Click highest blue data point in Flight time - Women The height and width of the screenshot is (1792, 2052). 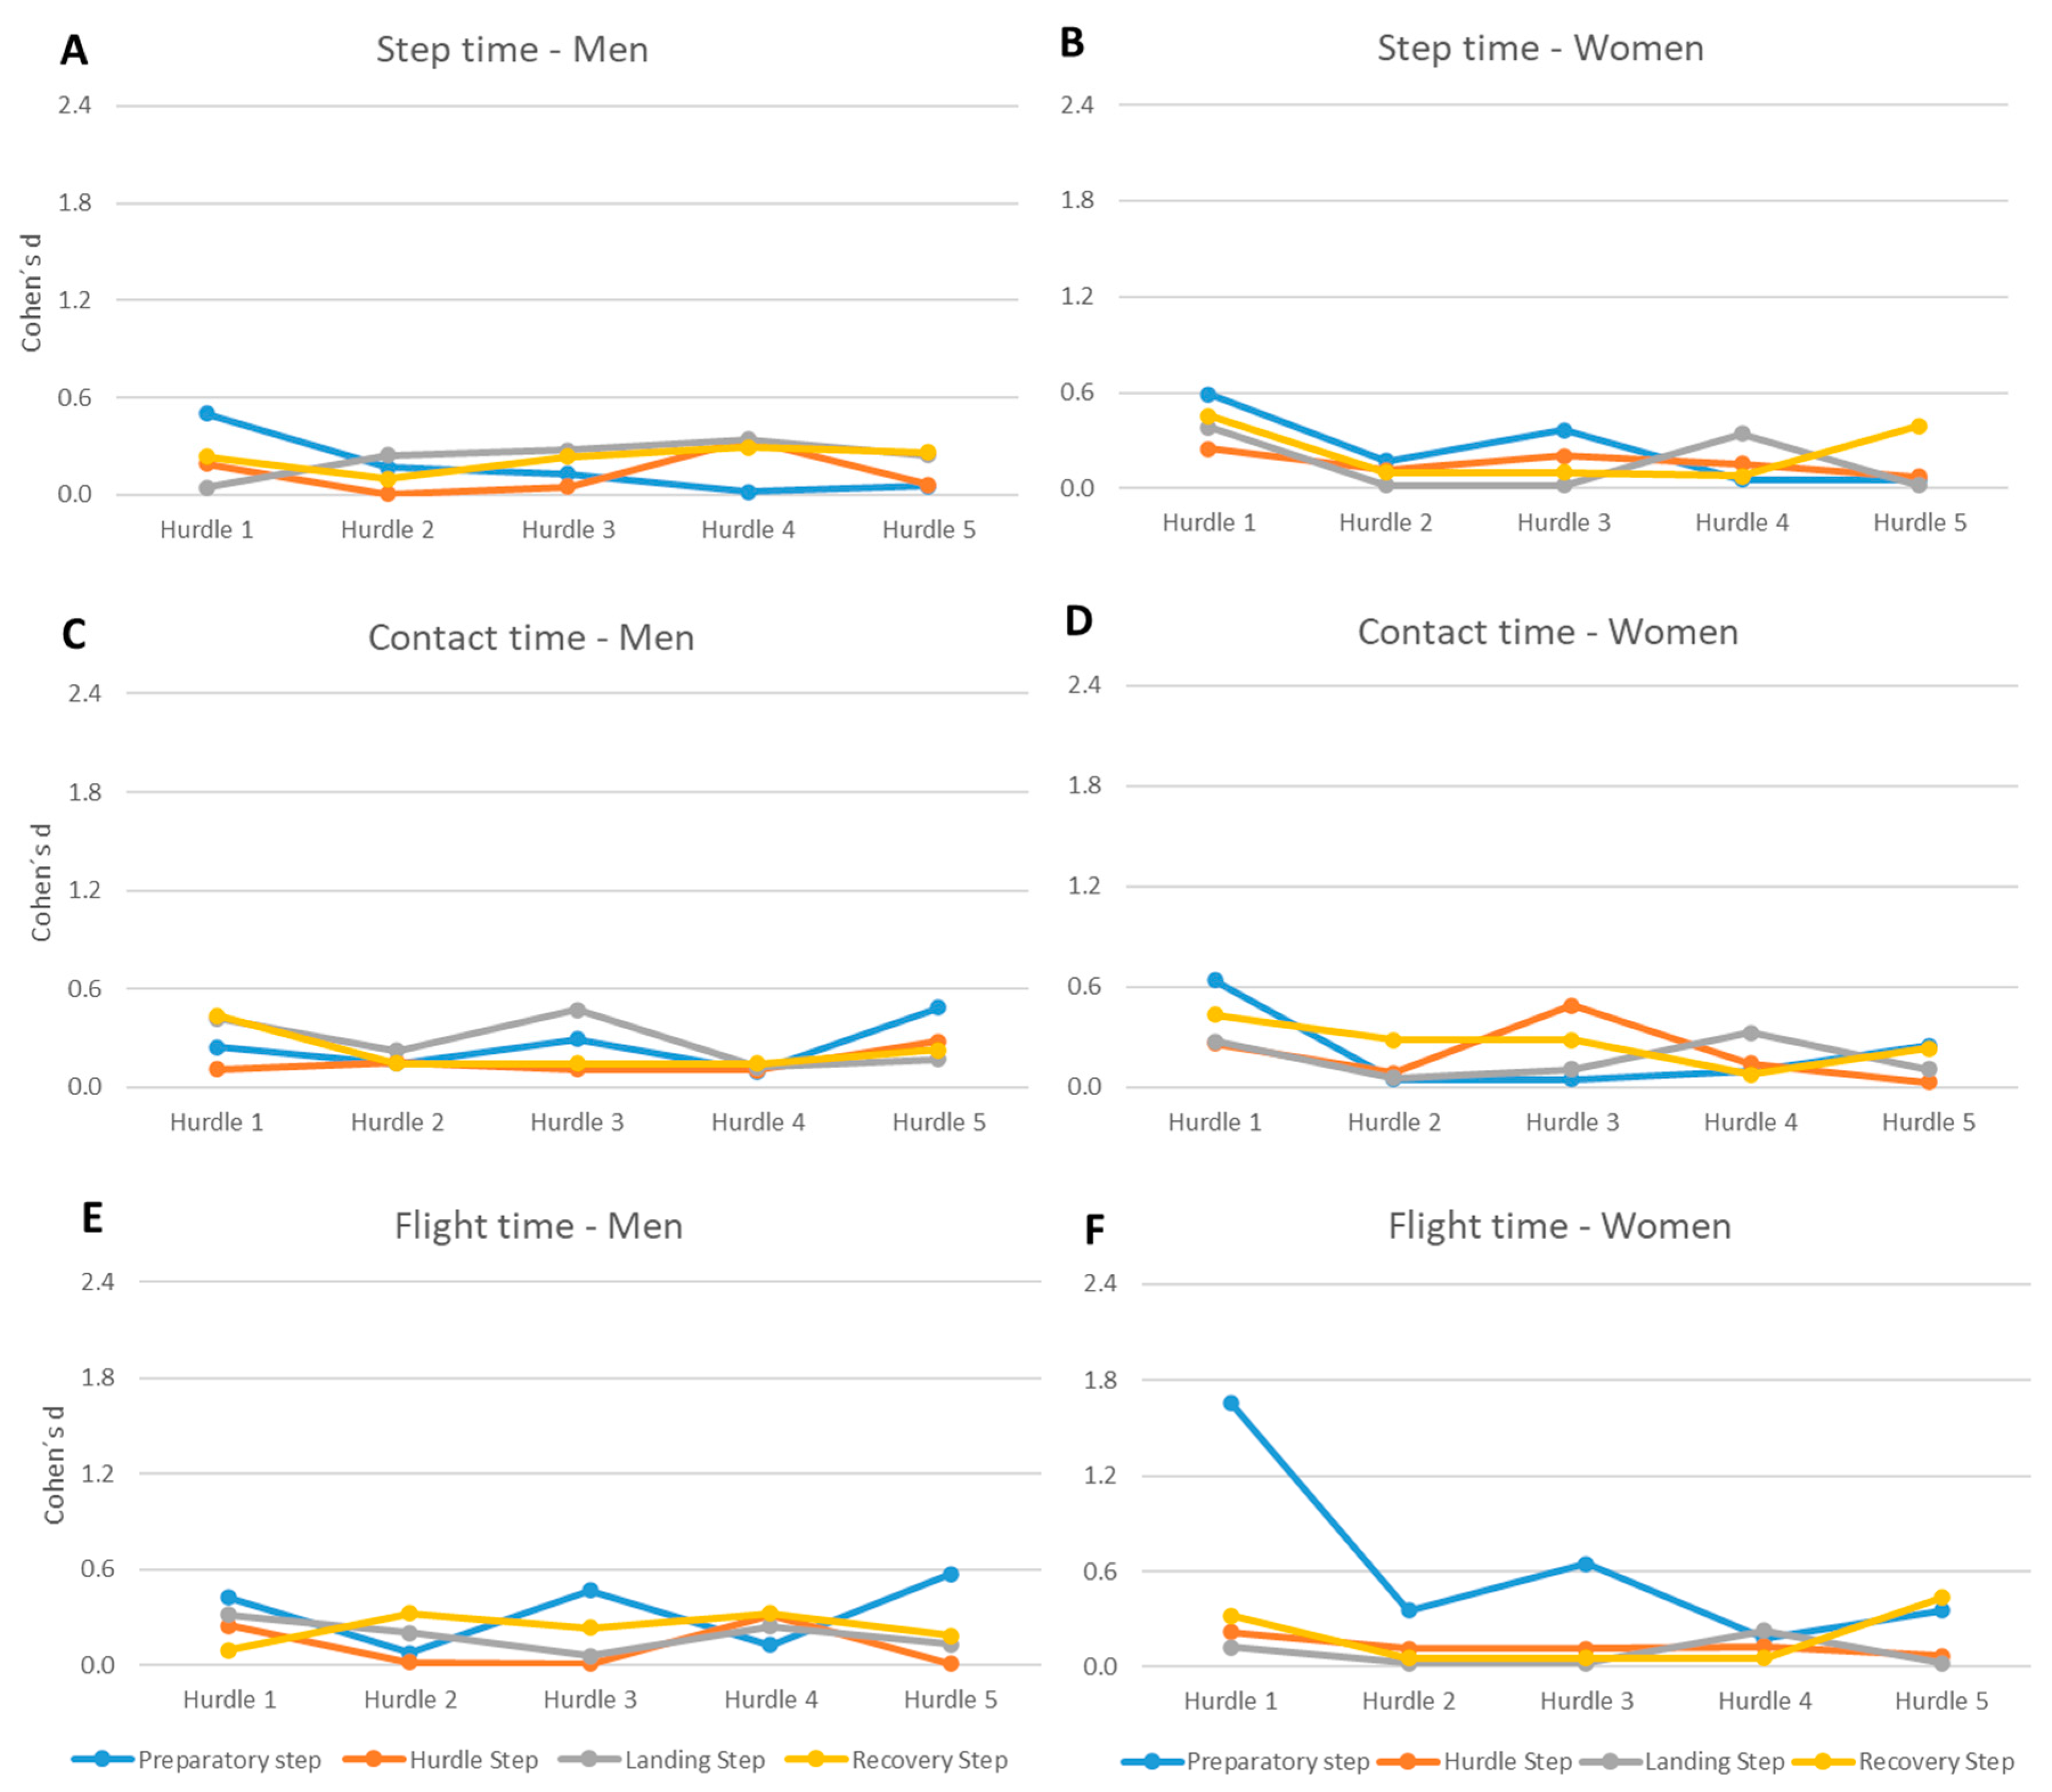pos(1231,1404)
